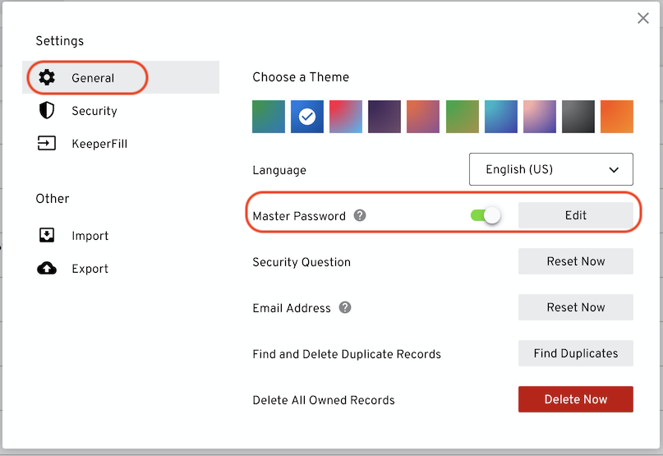663x456 pixels.
Task: Reset the Security Question now
Action: click(575, 261)
